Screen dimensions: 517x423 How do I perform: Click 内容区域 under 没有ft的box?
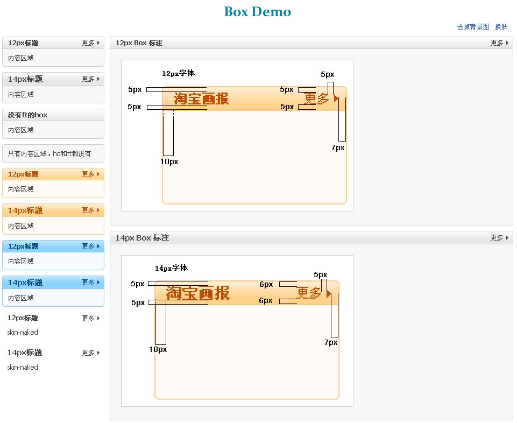(21, 130)
